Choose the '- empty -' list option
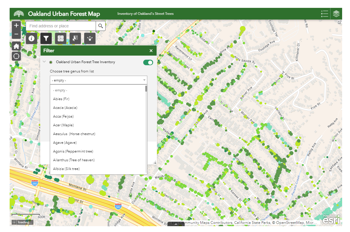The width and height of the screenshot is (350, 232). [98, 90]
